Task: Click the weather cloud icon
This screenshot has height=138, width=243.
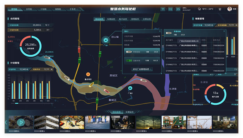Action: pyautogui.click(x=199, y=9)
